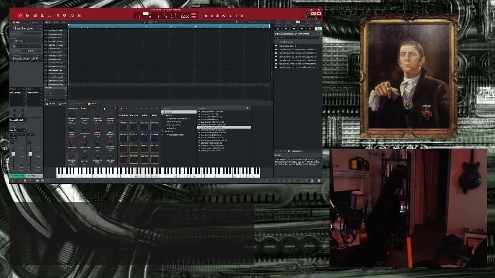Open the Project tab in the lower panel

pos(93,103)
